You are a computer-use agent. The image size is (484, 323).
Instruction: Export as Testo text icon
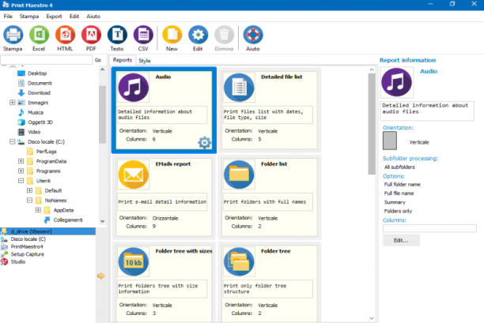[x=117, y=35]
